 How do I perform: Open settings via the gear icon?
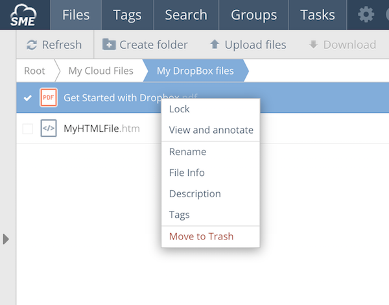pos(366,14)
